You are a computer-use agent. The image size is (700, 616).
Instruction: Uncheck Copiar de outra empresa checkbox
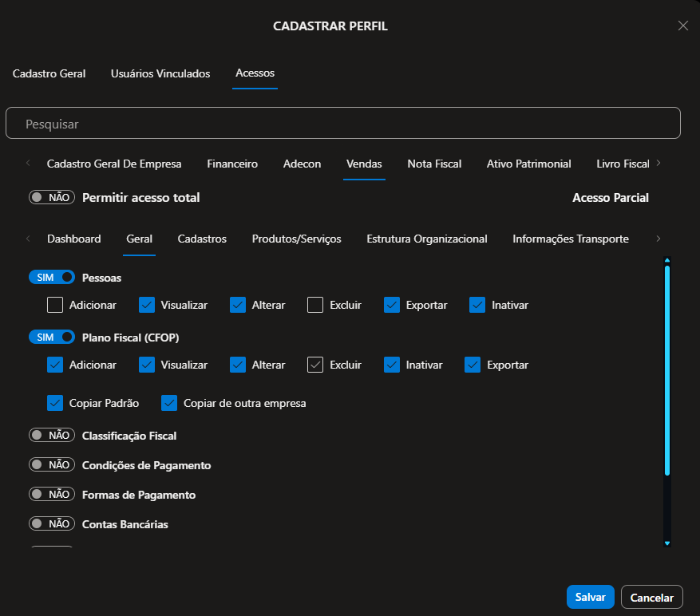(x=169, y=403)
